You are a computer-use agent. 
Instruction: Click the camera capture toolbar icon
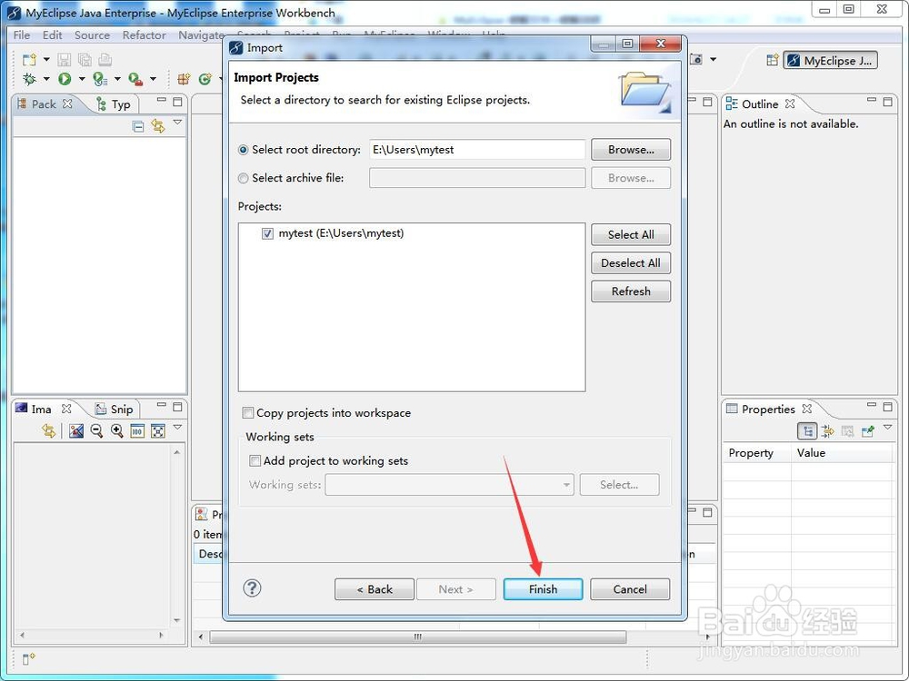[x=696, y=59]
